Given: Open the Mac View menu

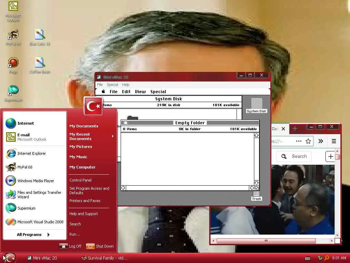Looking at the screenshot, I should coord(140,91).
